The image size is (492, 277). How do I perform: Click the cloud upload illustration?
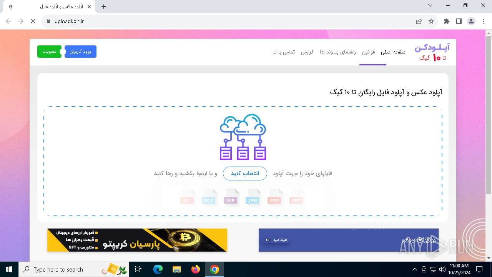coord(243,137)
